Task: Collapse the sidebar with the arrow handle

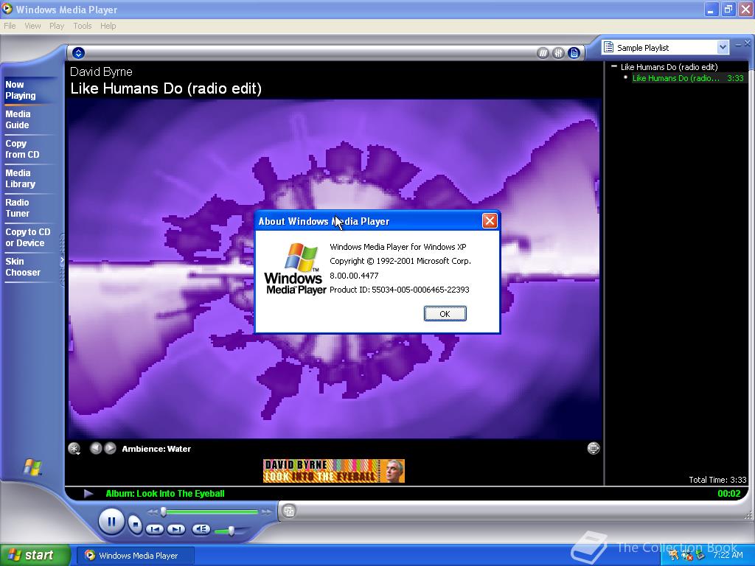Action: [x=62, y=260]
